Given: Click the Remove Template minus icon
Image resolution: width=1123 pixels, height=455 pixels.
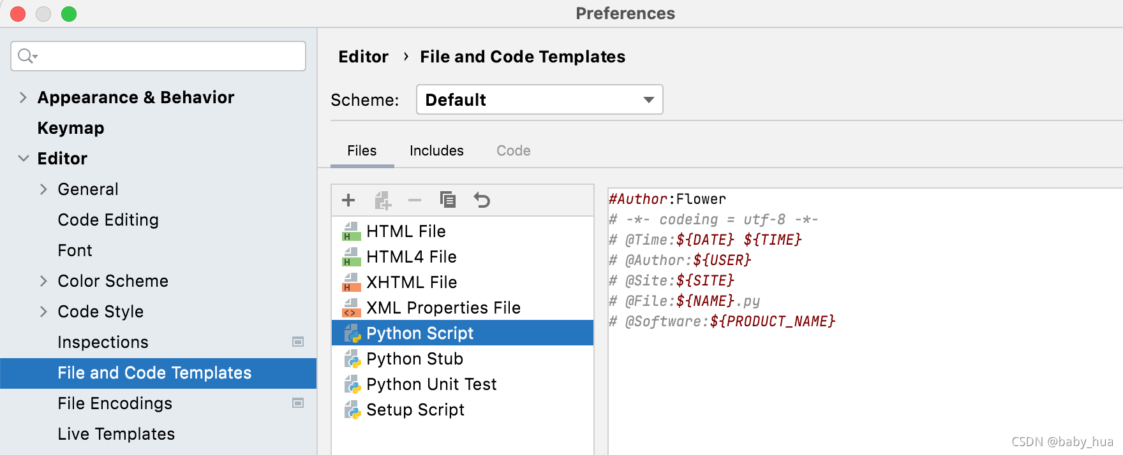Looking at the screenshot, I should [415, 200].
